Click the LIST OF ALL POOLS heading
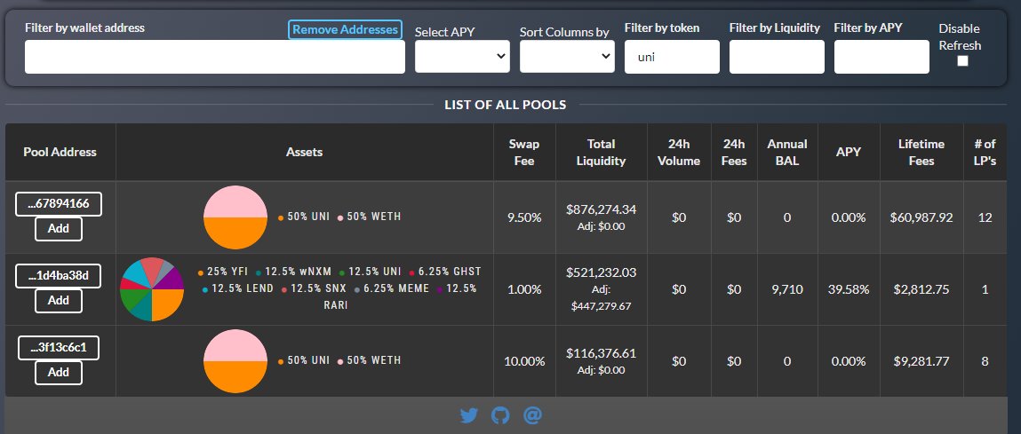This screenshot has width=1021, height=434. click(506, 105)
